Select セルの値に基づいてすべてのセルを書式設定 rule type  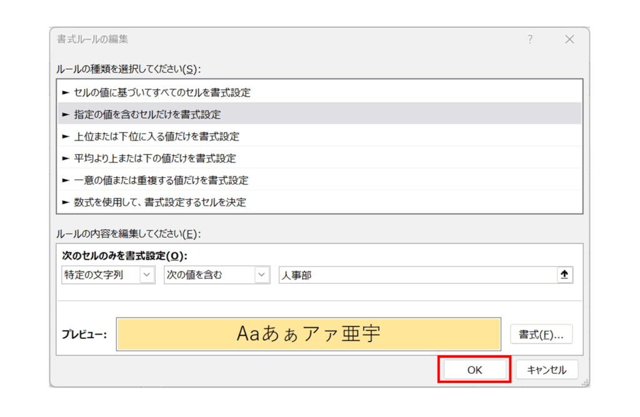click(162, 92)
